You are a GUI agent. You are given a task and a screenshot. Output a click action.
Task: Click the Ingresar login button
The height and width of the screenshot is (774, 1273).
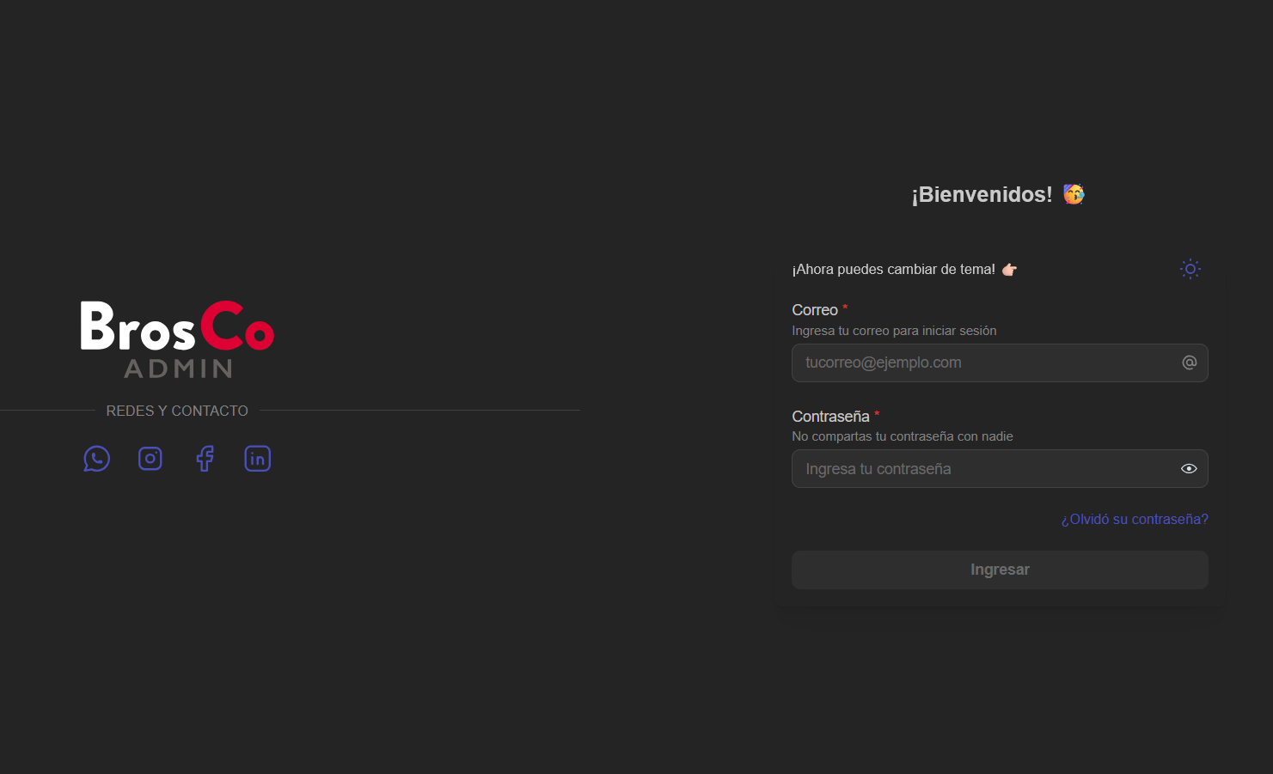click(1000, 570)
